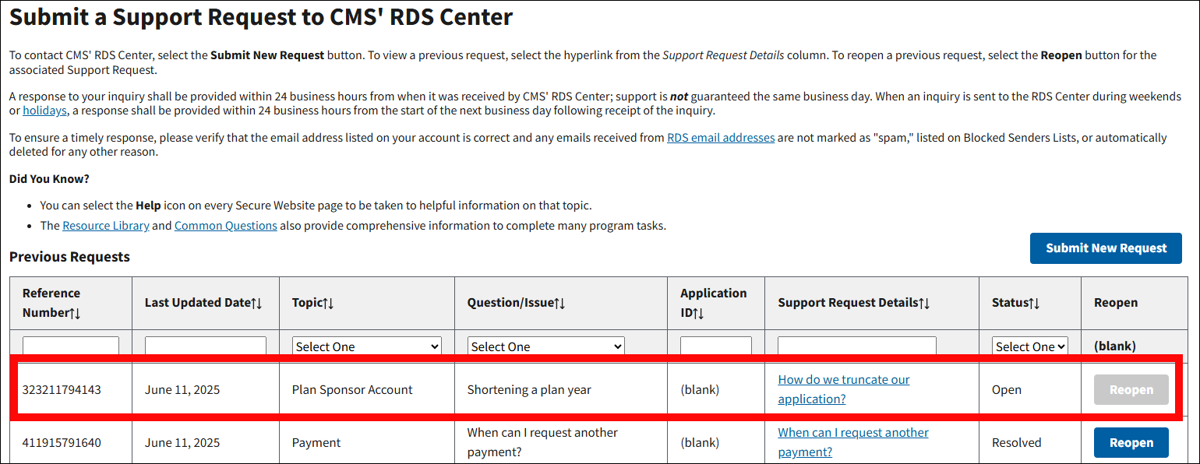Follow the RDS email addresses link
Screen dimensions: 1200x464
pyautogui.click(x=720, y=138)
